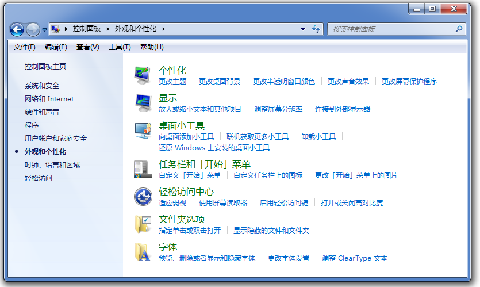Click the search magnifier icon
Viewport: 480px width, 287px height.
pos(459,29)
